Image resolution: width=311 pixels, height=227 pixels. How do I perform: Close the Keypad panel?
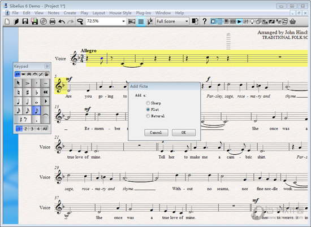tap(47, 66)
